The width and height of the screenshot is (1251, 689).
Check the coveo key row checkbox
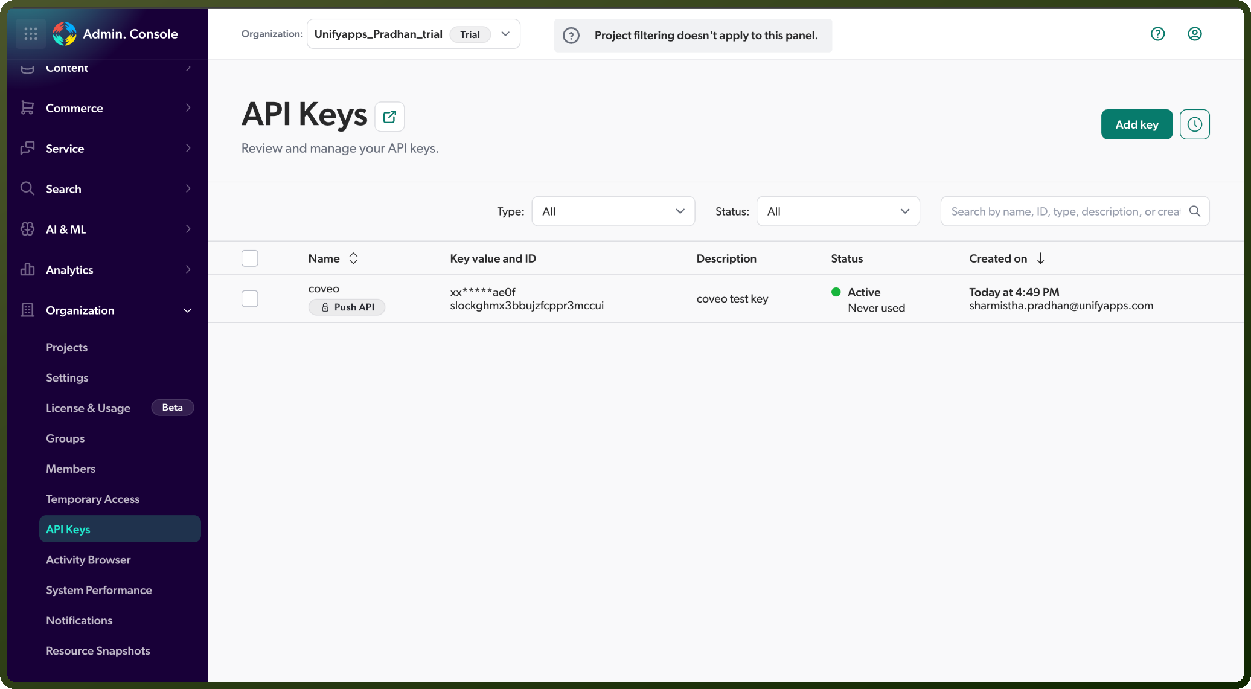250,299
